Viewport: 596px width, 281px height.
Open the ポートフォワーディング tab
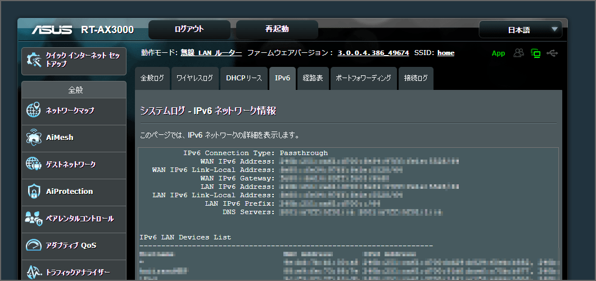(363, 78)
